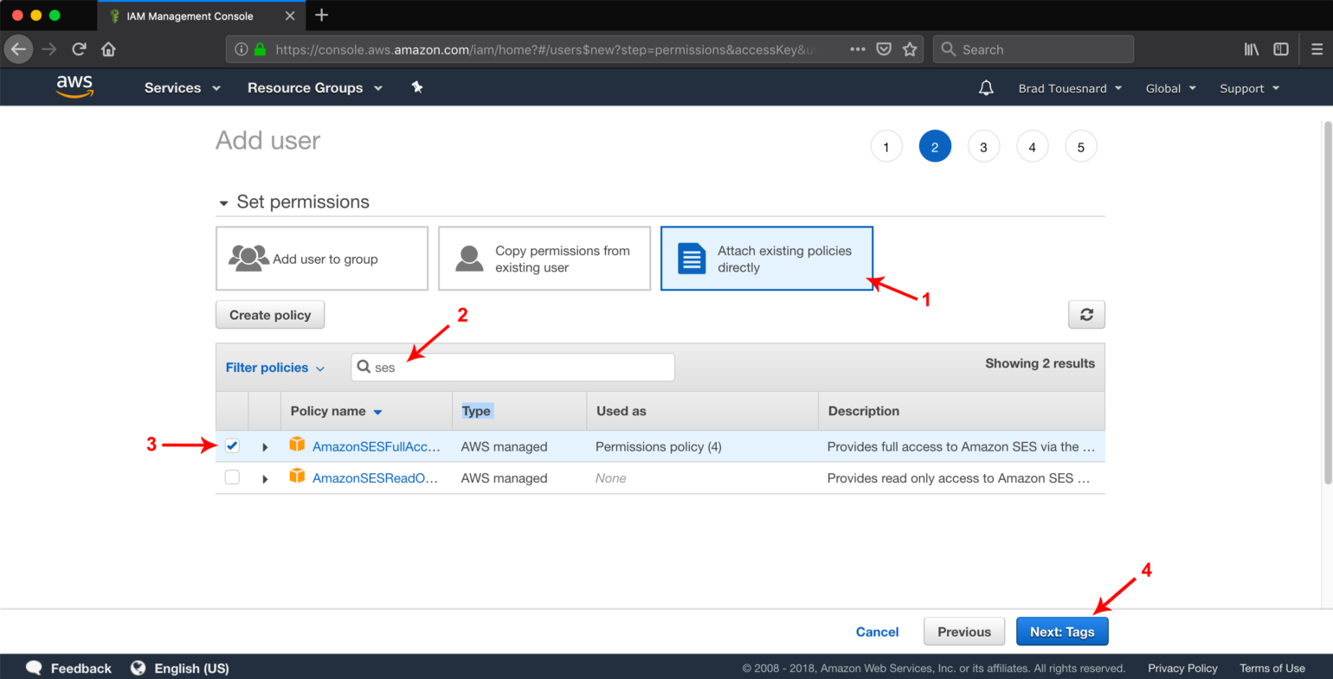
Task: Open the browser library icon
Action: tap(1252, 49)
